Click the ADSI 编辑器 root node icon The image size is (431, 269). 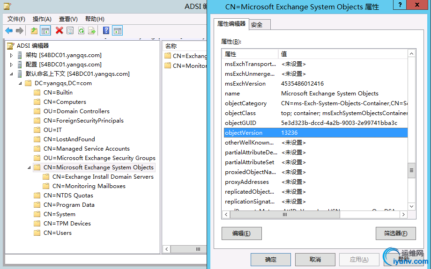[11, 45]
